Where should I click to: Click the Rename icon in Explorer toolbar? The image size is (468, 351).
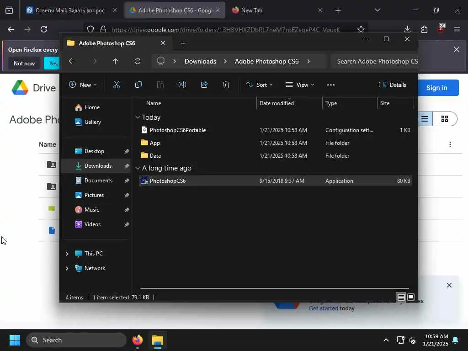pyautogui.click(x=182, y=85)
